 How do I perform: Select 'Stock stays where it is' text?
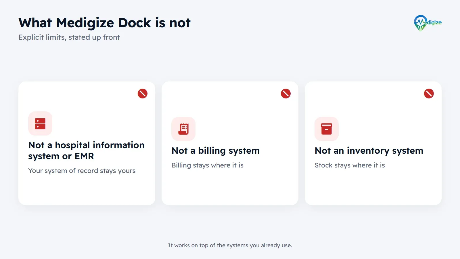[350, 165]
